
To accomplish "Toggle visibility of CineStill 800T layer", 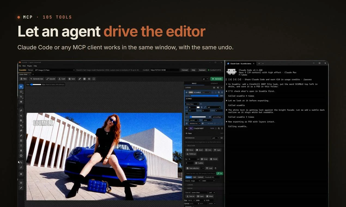I will [187, 128].
